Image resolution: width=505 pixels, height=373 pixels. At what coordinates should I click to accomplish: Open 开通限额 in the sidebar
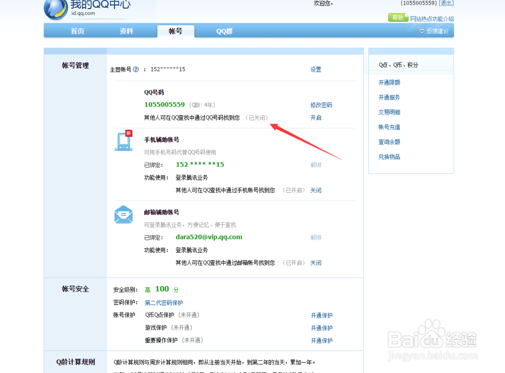(x=389, y=83)
